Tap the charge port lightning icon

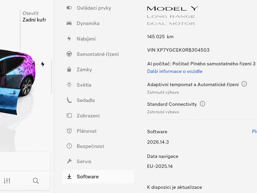coord(43,64)
